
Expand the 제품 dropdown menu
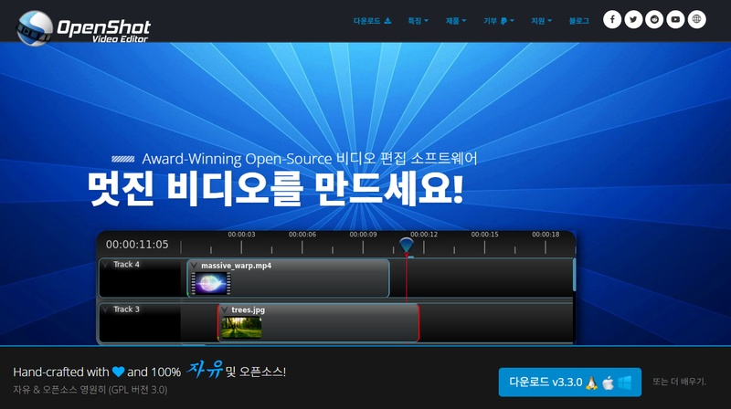pos(455,21)
